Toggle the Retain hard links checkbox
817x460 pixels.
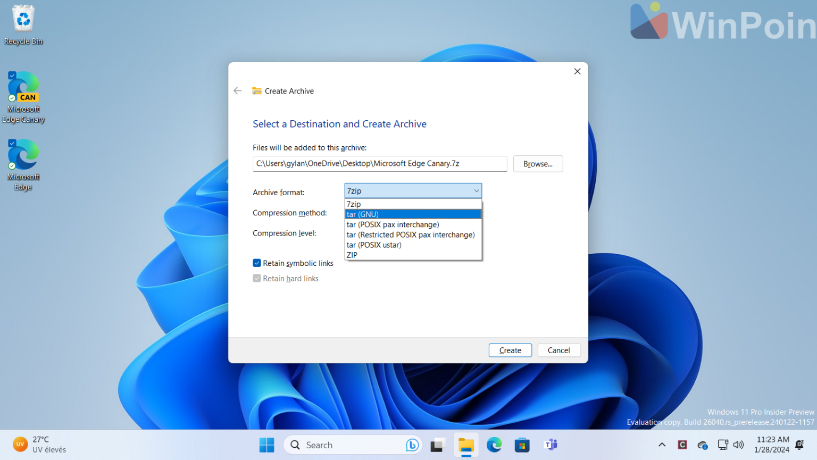point(256,278)
